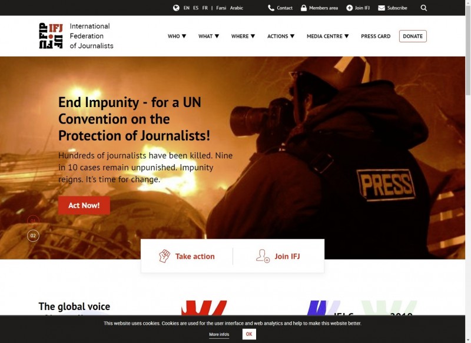Click the DONATE button
The image size is (471, 343).
[x=413, y=36]
